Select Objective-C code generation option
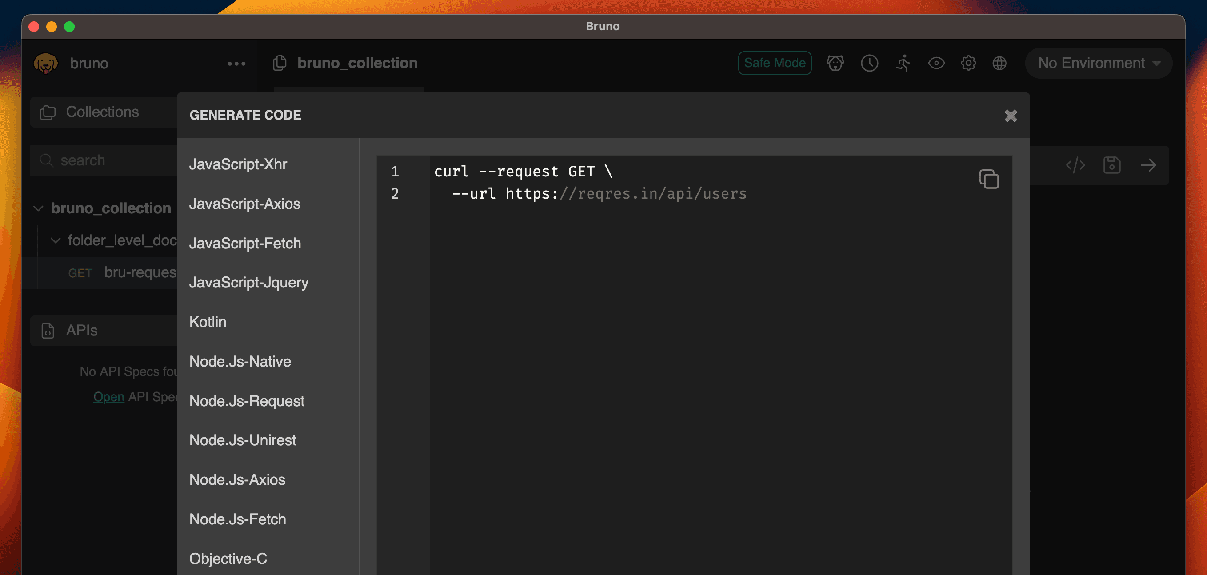The image size is (1207, 575). point(228,559)
